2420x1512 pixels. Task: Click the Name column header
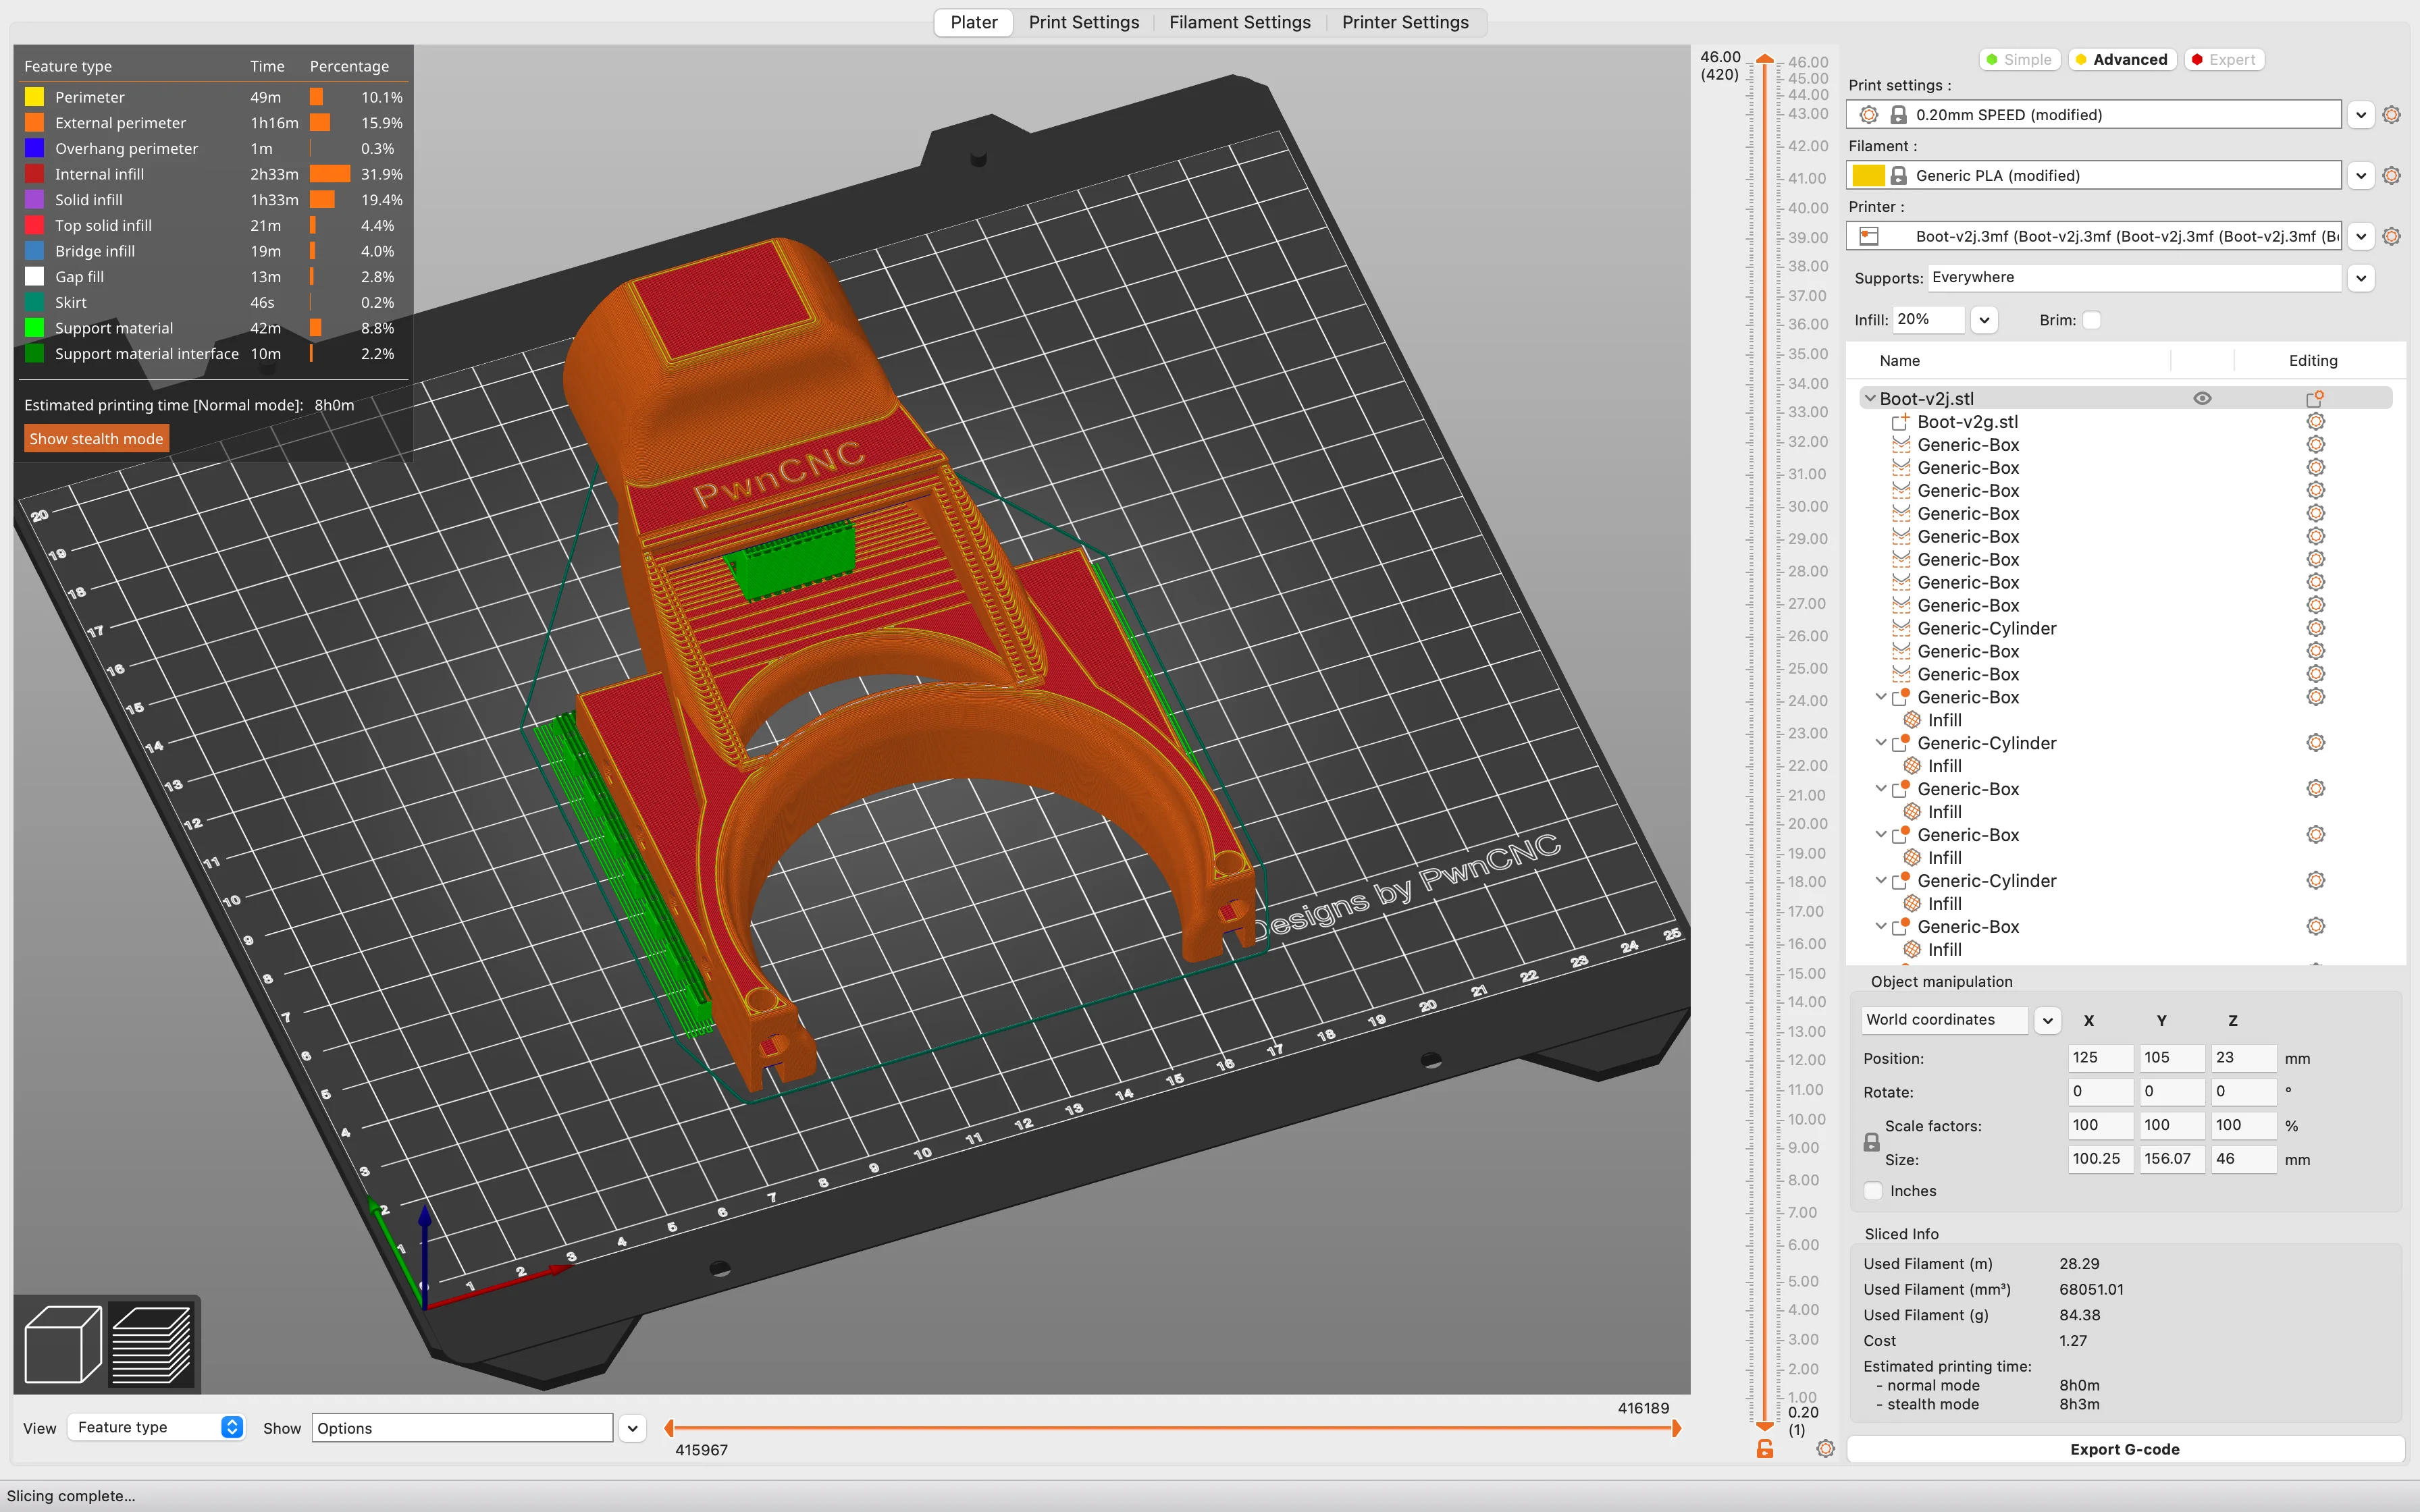[1899, 361]
